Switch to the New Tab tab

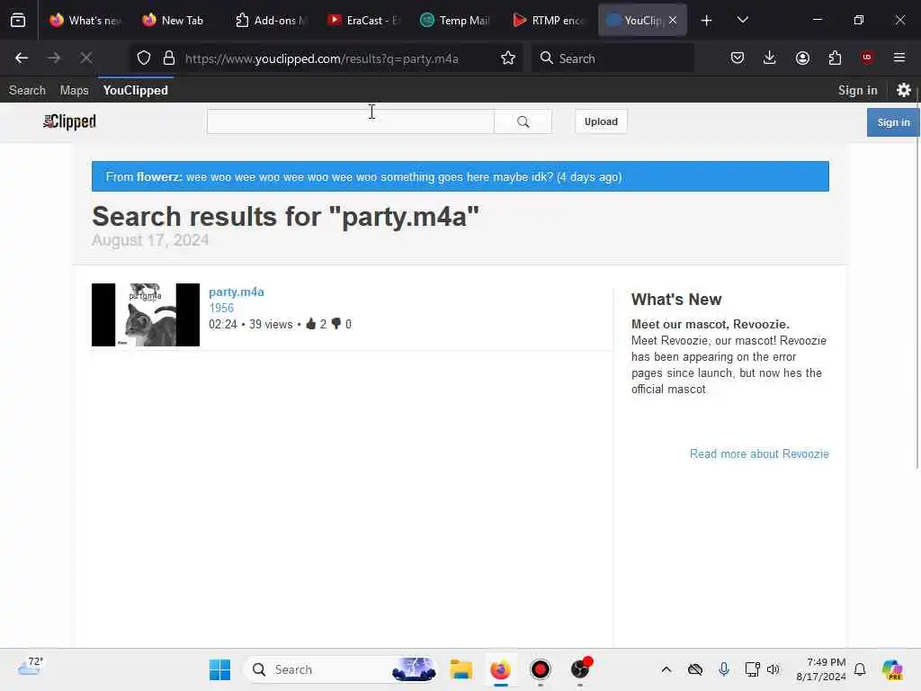(174, 20)
